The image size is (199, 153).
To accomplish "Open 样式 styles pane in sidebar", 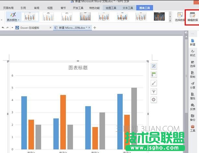I will click(x=193, y=53).
